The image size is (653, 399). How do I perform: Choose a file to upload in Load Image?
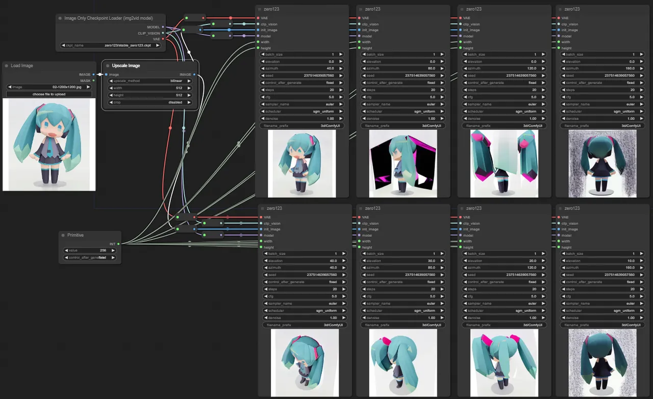pos(49,94)
